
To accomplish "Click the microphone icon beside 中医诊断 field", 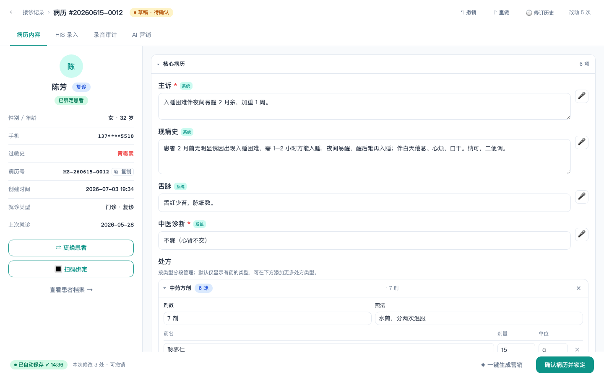I will coord(582,235).
